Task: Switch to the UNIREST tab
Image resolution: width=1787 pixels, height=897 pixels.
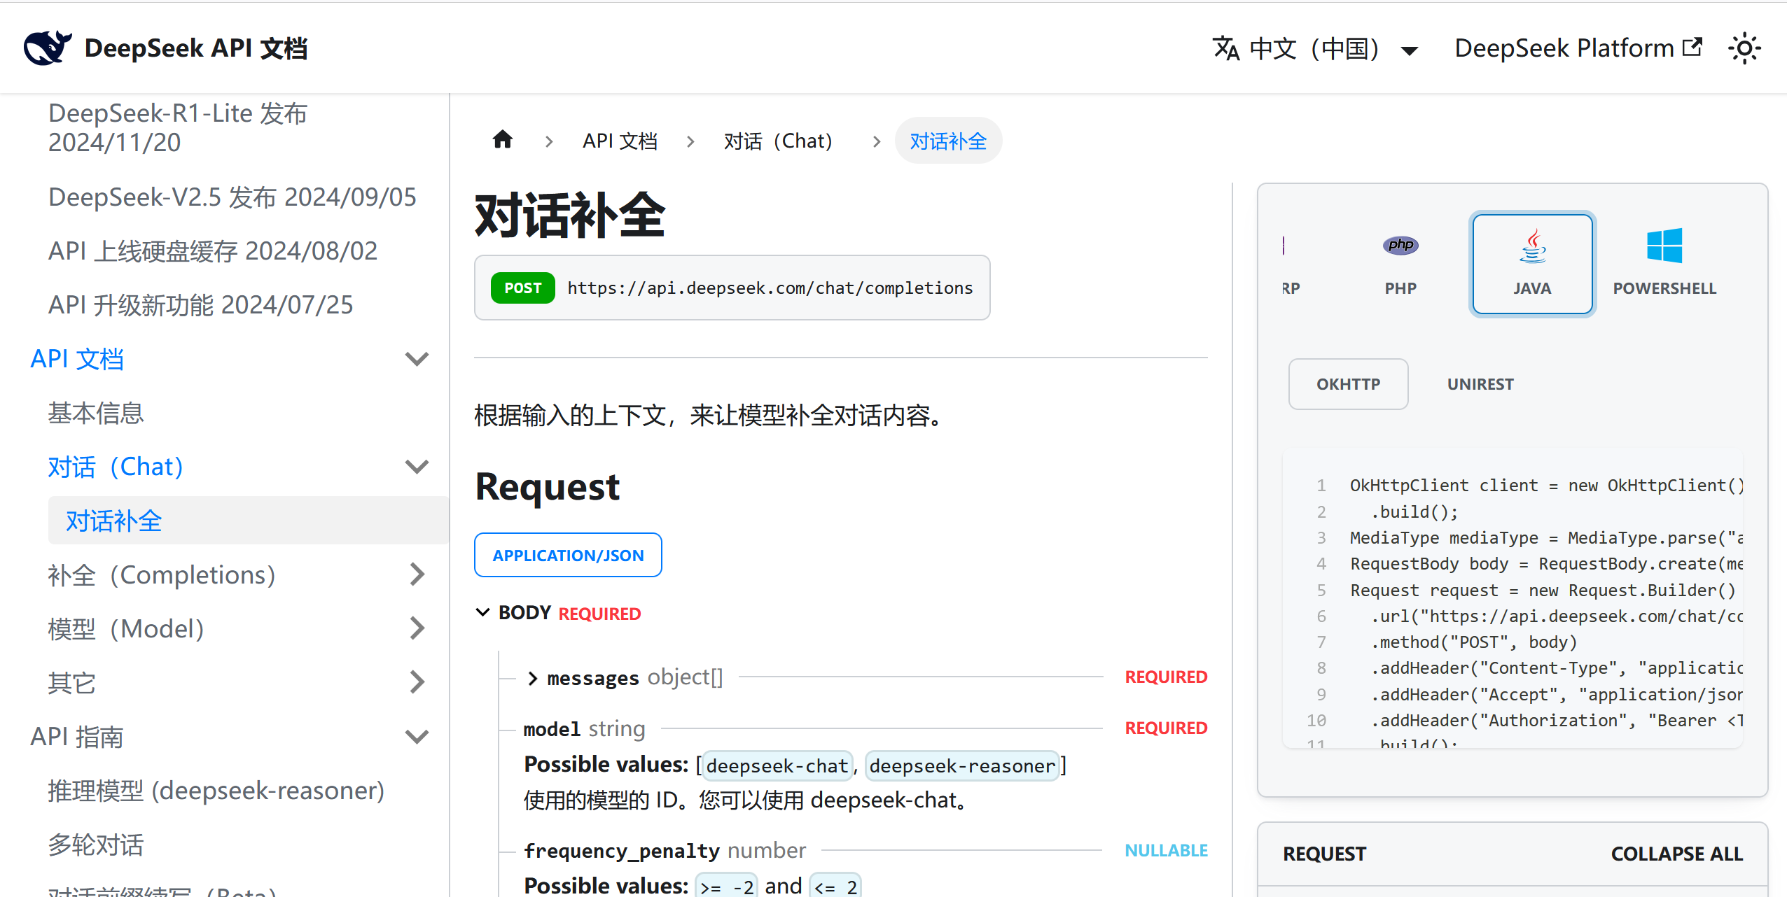Action: [1480, 384]
